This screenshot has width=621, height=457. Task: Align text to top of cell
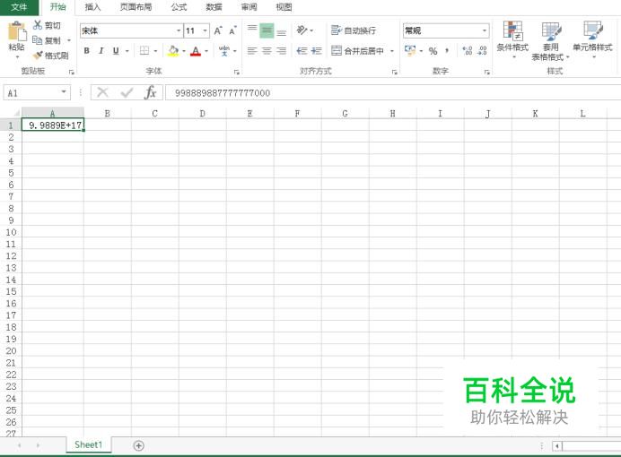(252, 30)
